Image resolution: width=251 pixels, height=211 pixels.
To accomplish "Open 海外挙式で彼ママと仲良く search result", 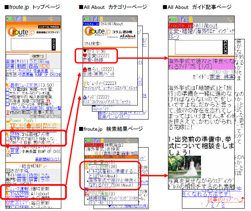I will coord(113,183).
